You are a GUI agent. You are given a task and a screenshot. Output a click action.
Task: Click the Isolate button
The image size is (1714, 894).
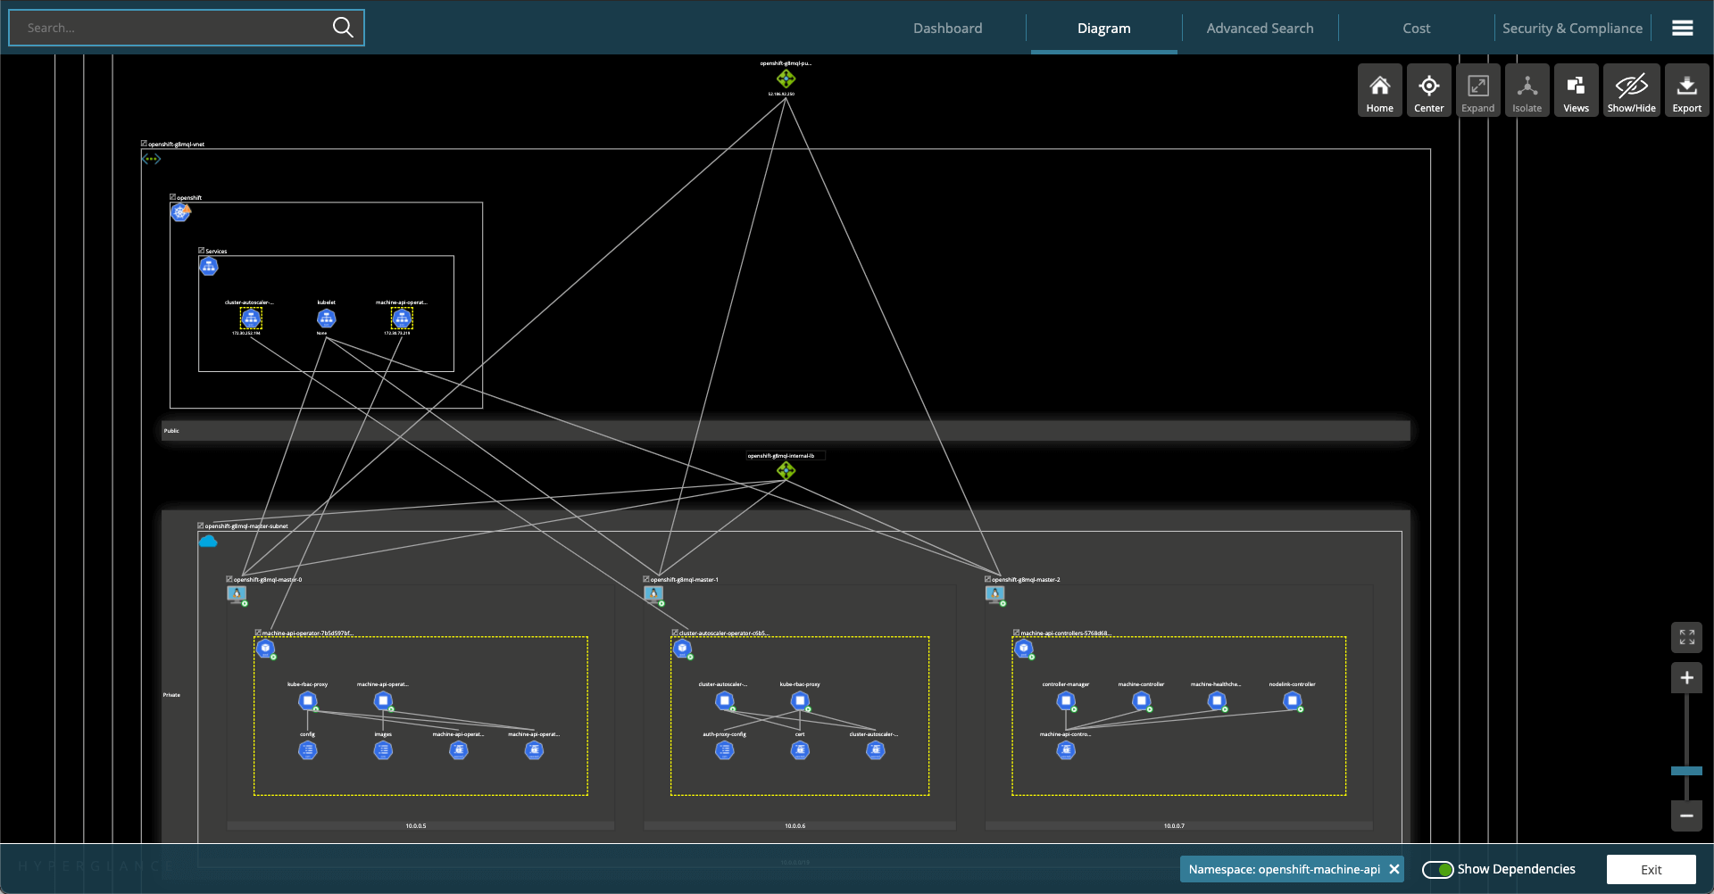[1527, 90]
